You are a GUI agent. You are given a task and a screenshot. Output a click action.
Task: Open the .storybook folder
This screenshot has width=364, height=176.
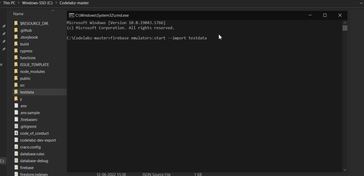tap(28, 37)
